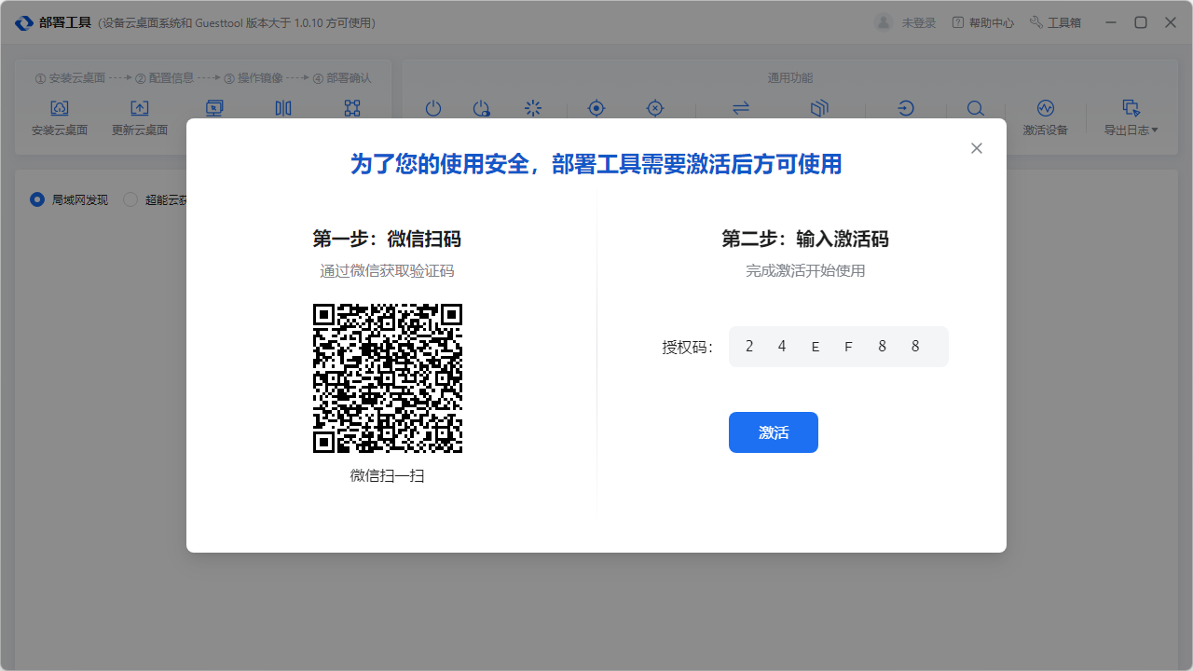The image size is (1193, 671).
Task: Click the 激活设备 activate device icon
Action: pos(1045,108)
